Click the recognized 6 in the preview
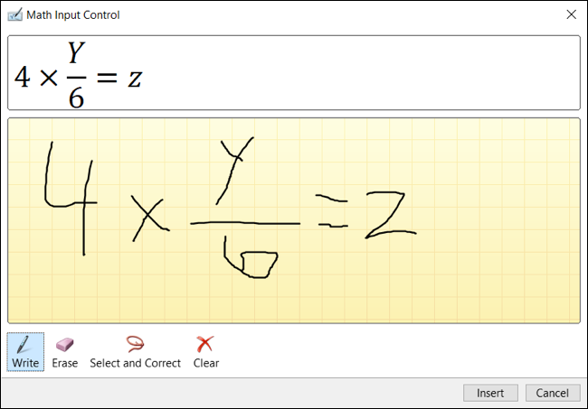This screenshot has height=409, width=588. (76, 97)
